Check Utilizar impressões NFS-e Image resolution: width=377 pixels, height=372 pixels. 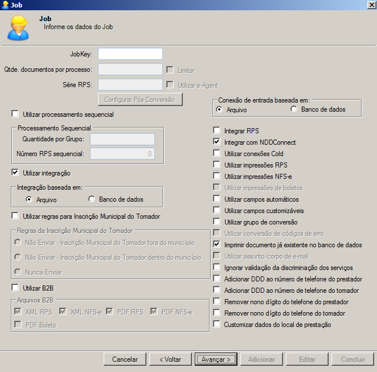[216, 176]
